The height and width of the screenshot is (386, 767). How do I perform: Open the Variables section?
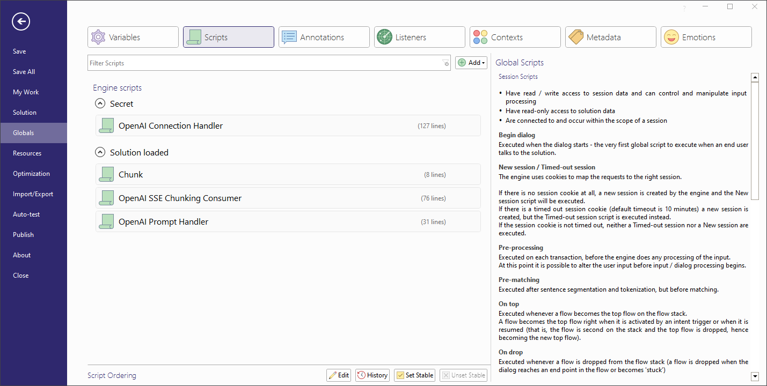point(133,38)
